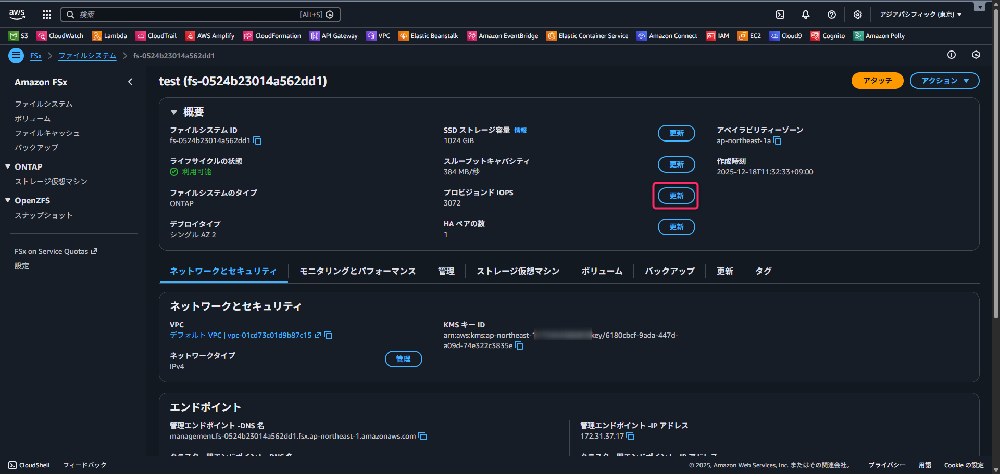
Task: Copy the management endpoint IP address
Action: pyautogui.click(x=631, y=437)
